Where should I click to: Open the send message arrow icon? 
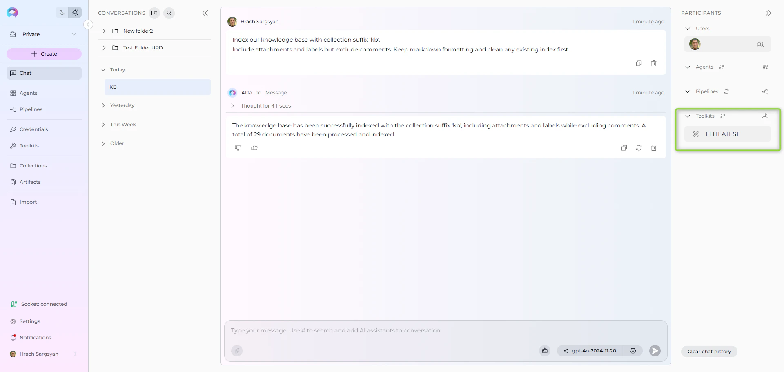pyautogui.click(x=655, y=351)
